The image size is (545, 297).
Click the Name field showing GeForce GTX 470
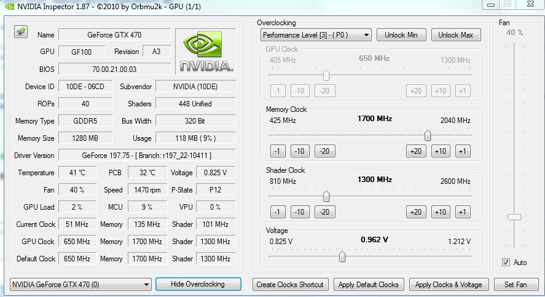coord(115,35)
